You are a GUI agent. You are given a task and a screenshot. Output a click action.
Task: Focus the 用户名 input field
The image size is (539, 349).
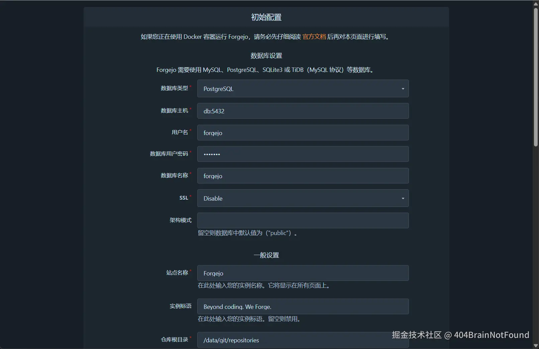(x=303, y=133)
